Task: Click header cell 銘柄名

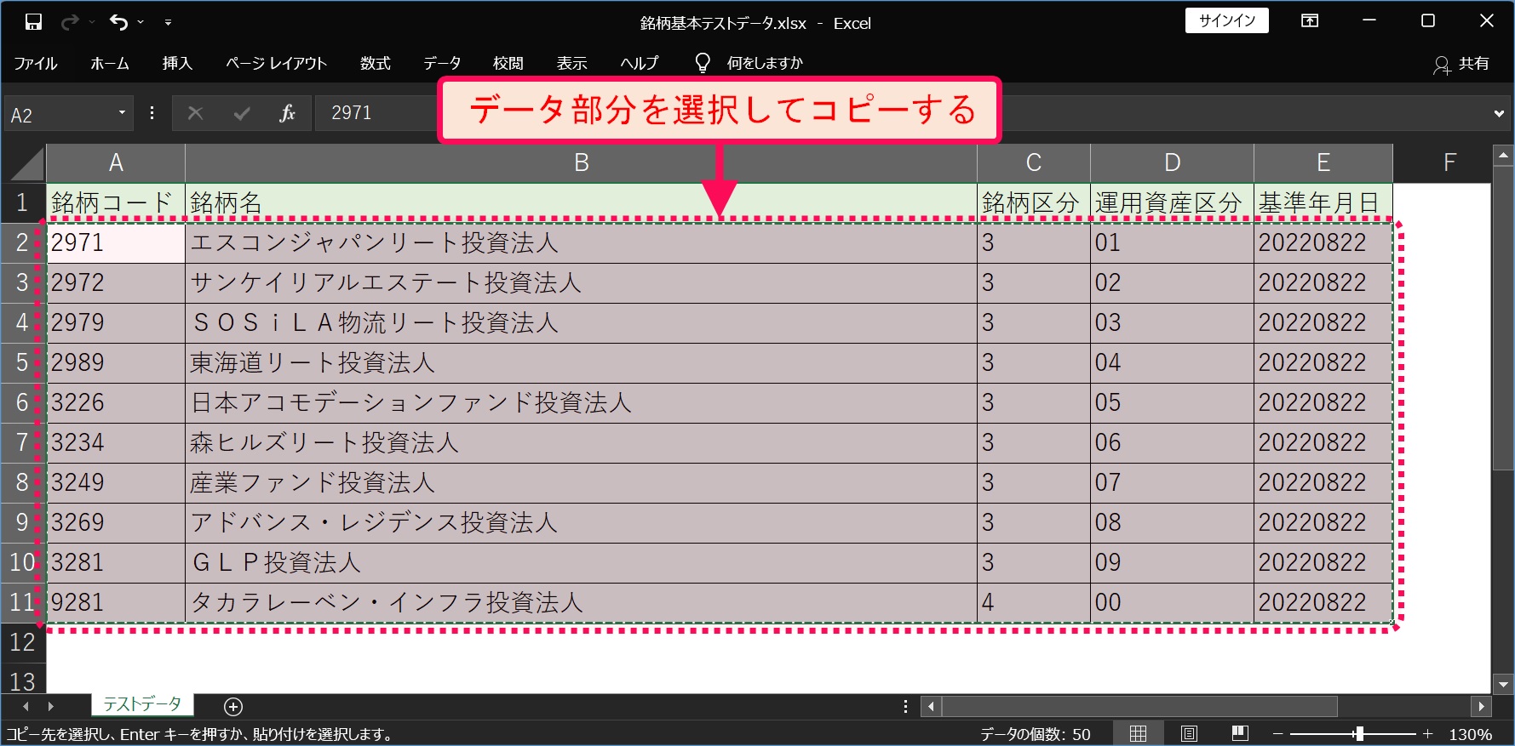Action: coord(581,202)
